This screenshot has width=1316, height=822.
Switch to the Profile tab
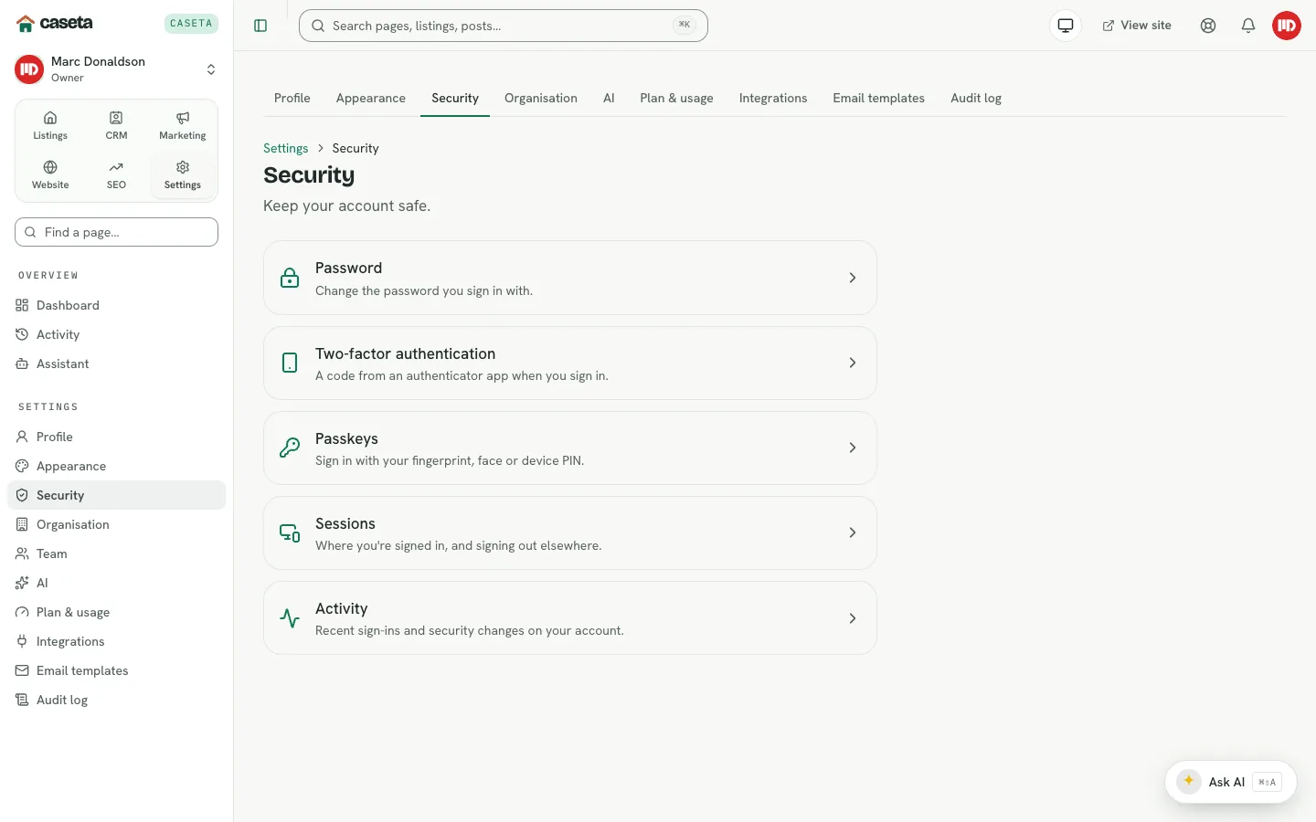click(292, 98)
